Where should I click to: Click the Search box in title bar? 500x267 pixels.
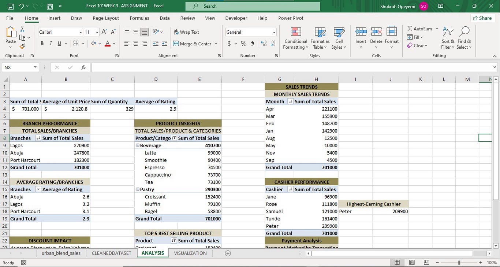253,6
